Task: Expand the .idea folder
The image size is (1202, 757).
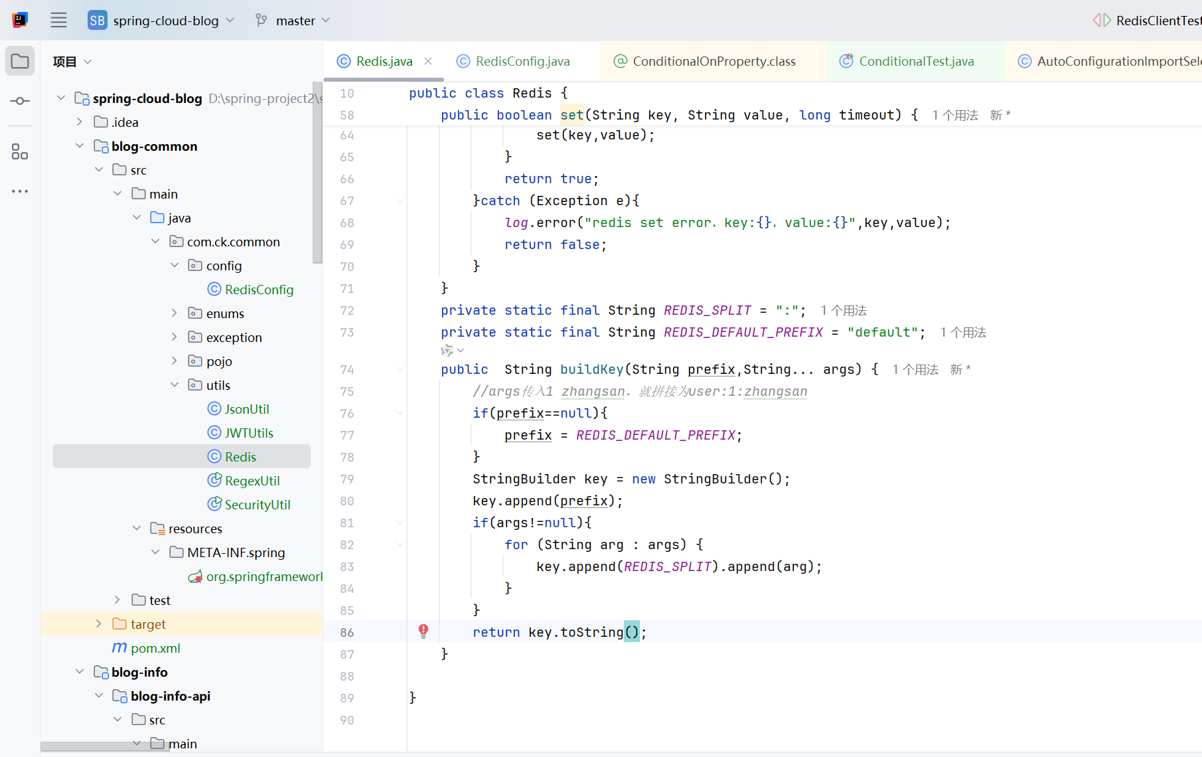Action: 80,122
